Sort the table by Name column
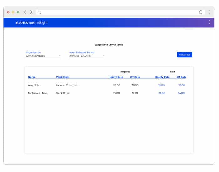Screen dimensions: 219x172 pos(32,77)
